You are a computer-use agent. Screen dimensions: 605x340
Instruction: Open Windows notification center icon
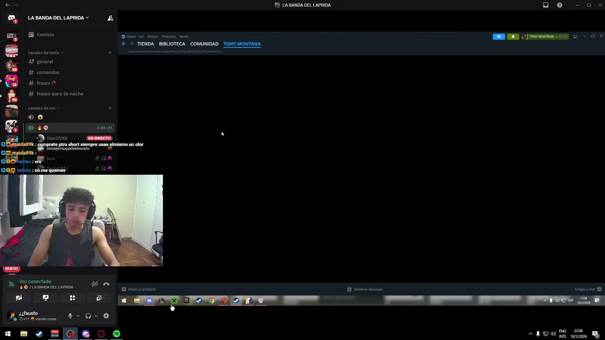click(596, 334)
